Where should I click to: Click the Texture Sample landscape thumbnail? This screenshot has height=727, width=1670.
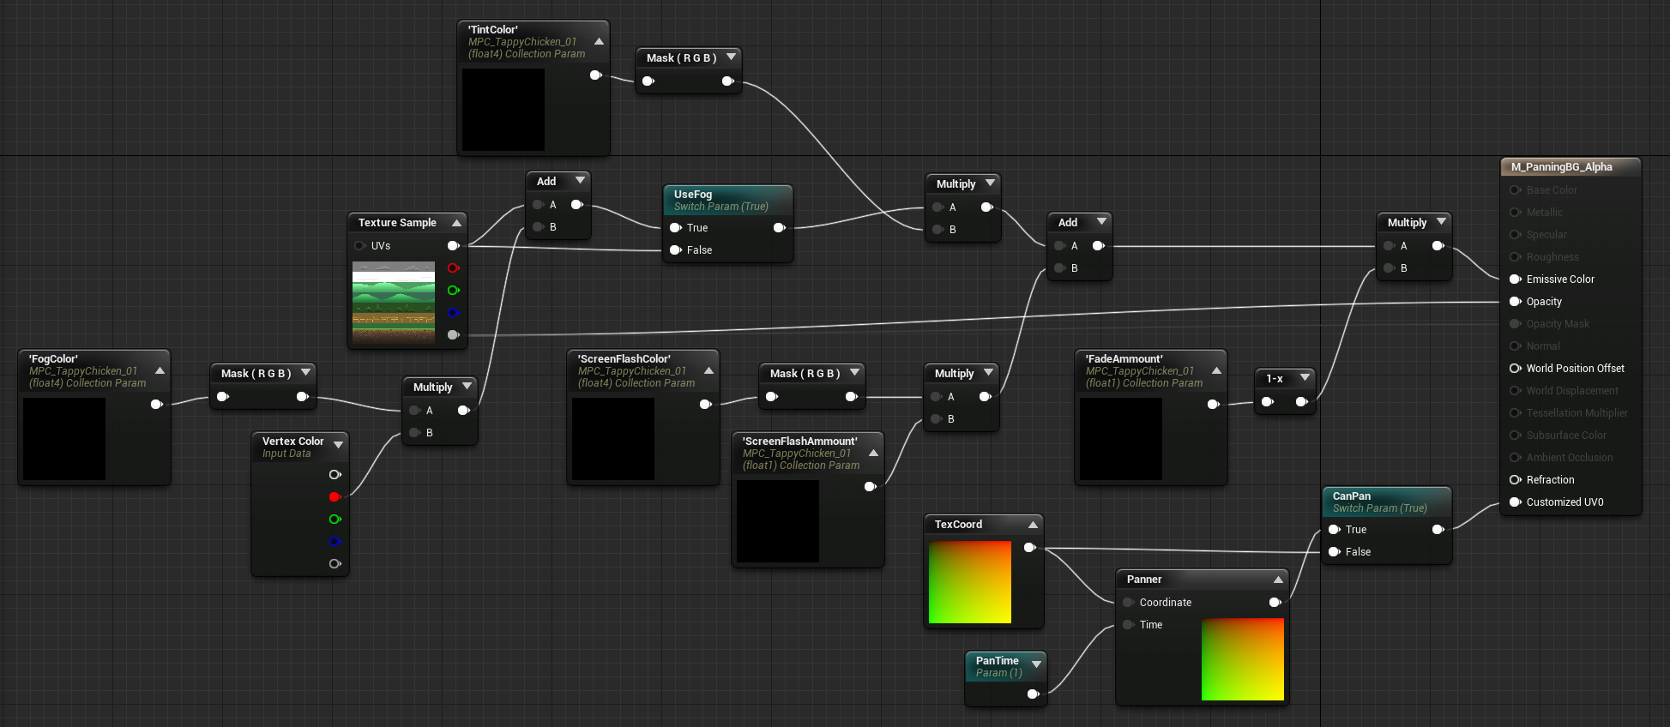[x=394, y=302]
